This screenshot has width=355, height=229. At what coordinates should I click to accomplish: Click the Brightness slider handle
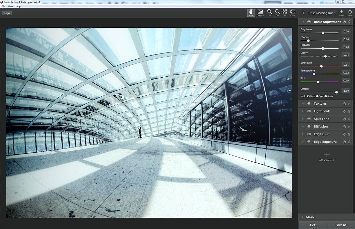point(323,33)
